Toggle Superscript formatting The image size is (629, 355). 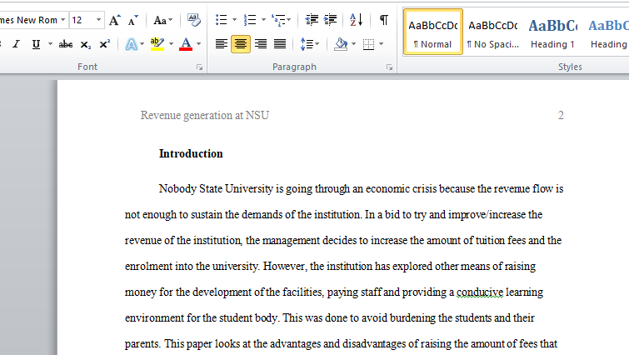tap(104, 43)
